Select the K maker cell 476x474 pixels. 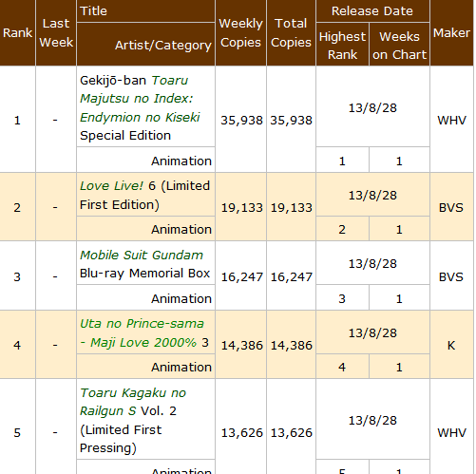click(x=451, y=345)
